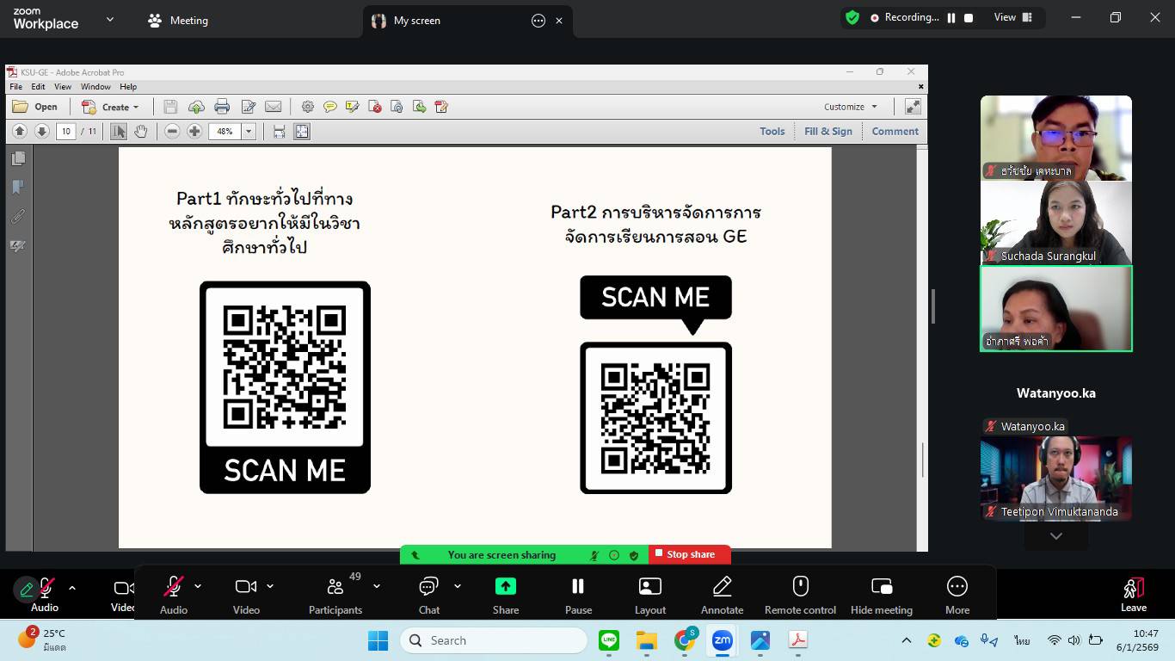Click the Print icon in Acrobat toolbar
The height and width of the screenshot is (661, 1175).
222,107
